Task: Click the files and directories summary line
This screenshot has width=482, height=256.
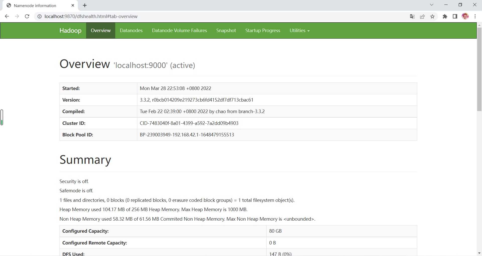Action: point(177,200)
